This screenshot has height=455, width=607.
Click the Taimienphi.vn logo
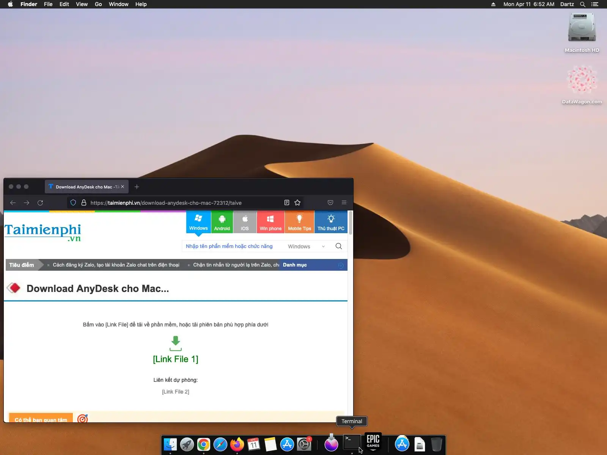tap(42, 232)
